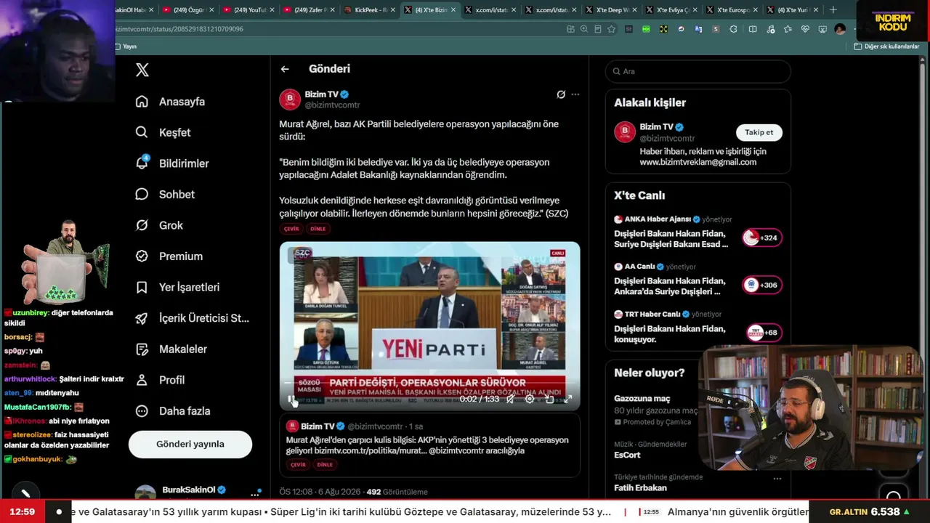Viewport: 930px width, 523px height.
Task: Open the Yayın bookmark
Action: tap(126, 46)
